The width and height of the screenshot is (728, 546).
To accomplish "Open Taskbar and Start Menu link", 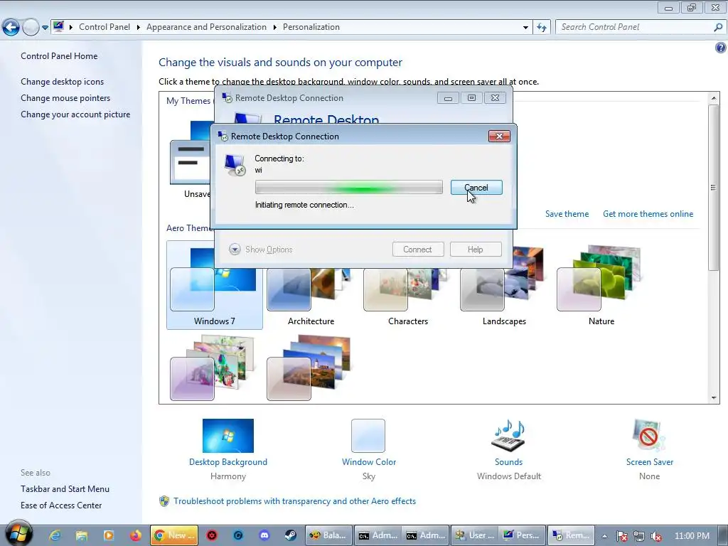I will [x=65, y=489].
